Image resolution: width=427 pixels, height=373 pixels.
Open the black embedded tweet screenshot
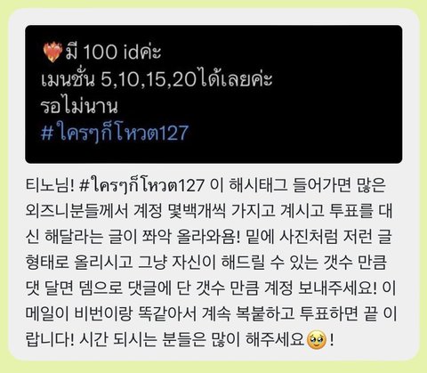(213, 94)
